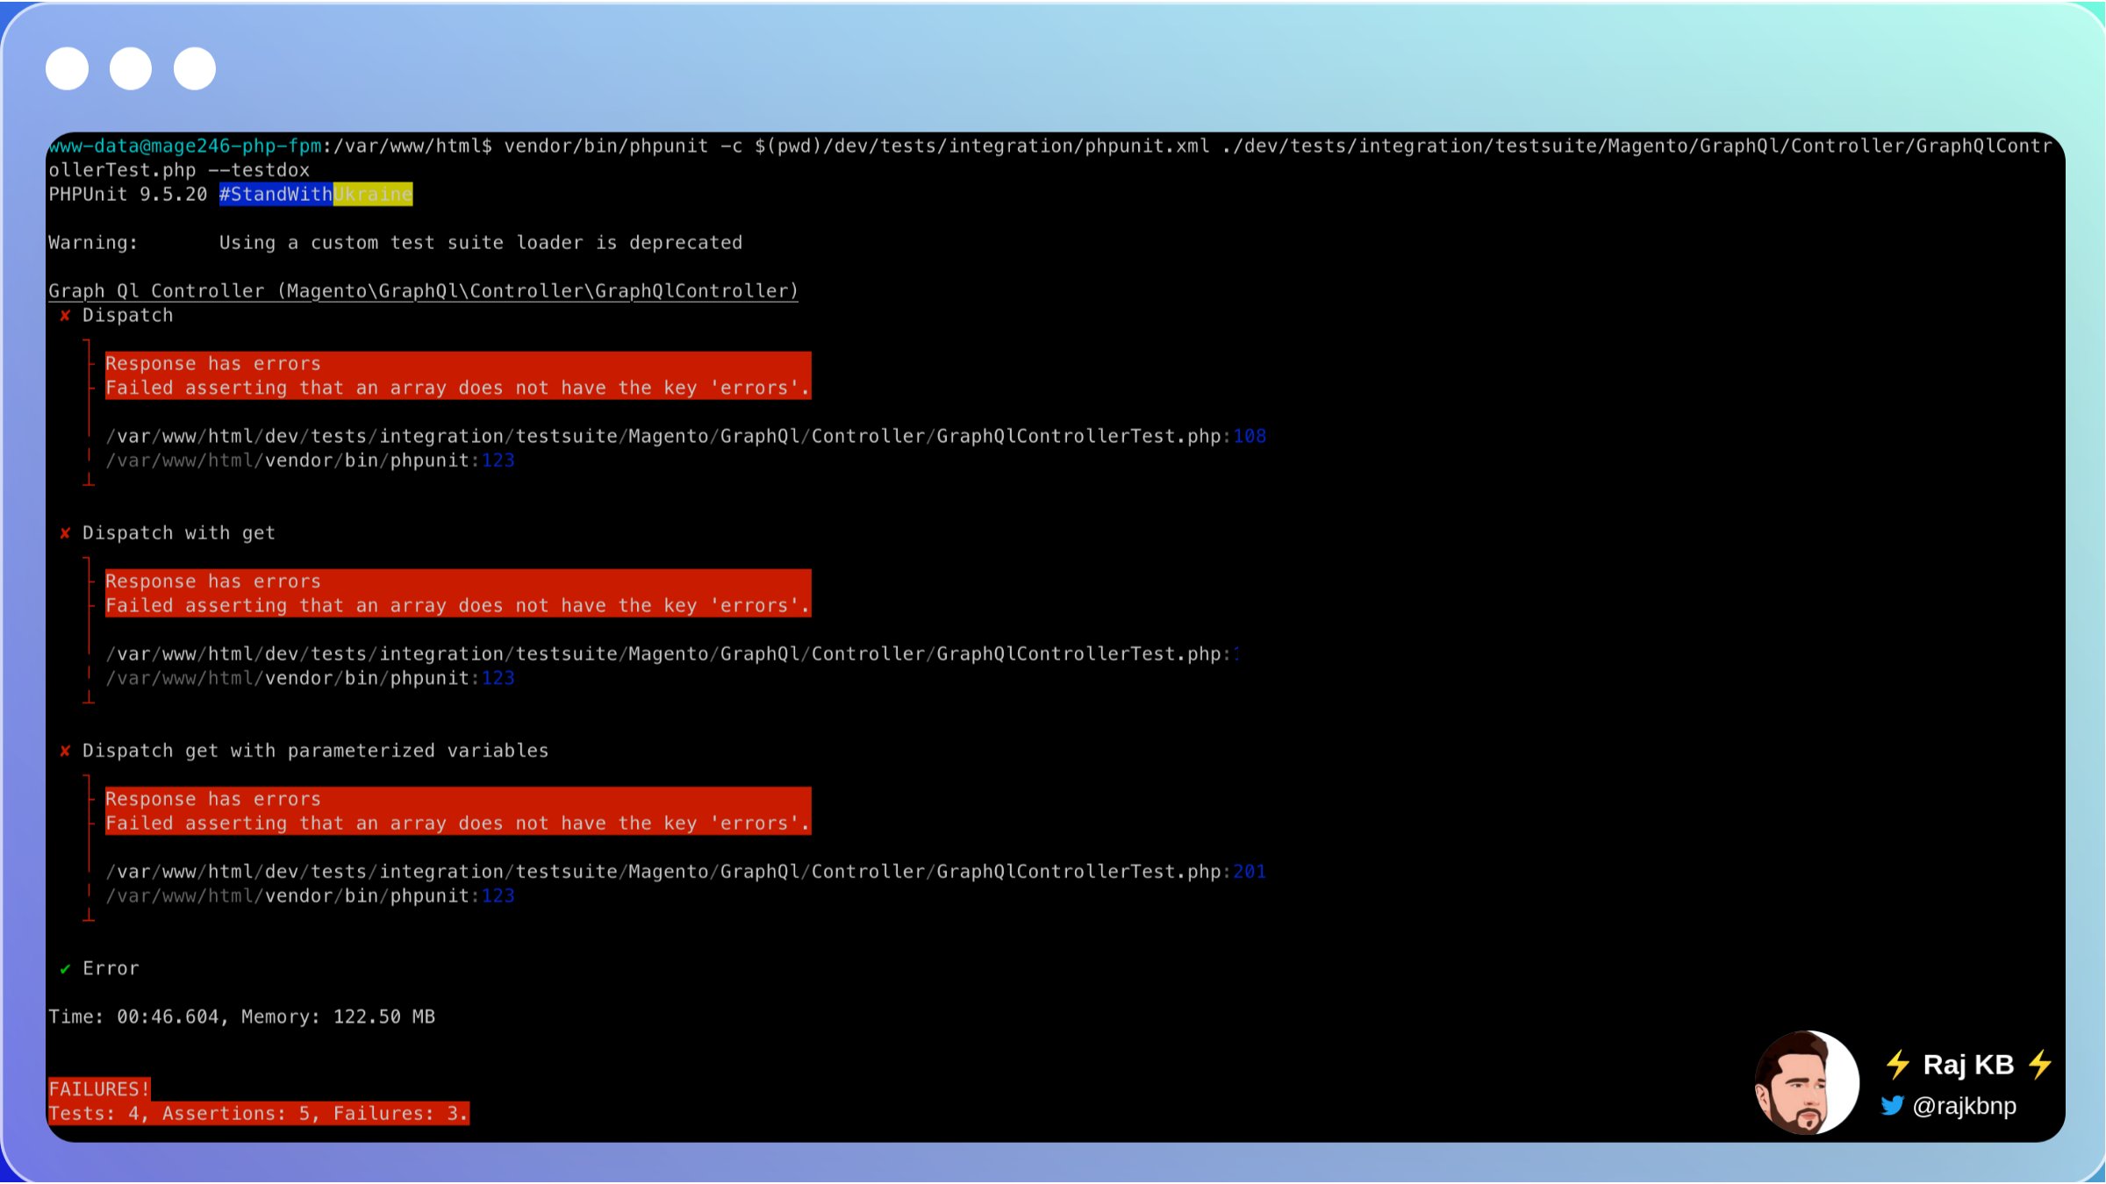Click the Twitter bird icon
This screenshot has height=1184, width=2106.
tap(1893, 1105)
